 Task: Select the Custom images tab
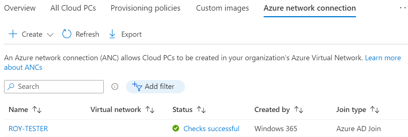tap(222, 8)
